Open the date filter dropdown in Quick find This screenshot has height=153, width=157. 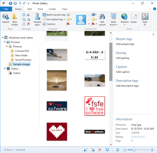pos(96,15)
